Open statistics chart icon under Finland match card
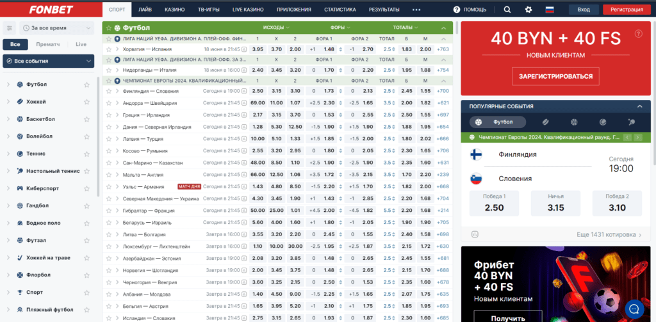This screenshot has width=656, height=322. tap(474, 234)
